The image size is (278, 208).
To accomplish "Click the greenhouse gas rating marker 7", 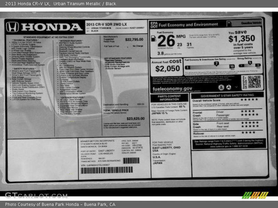I will tap(216, 64).
